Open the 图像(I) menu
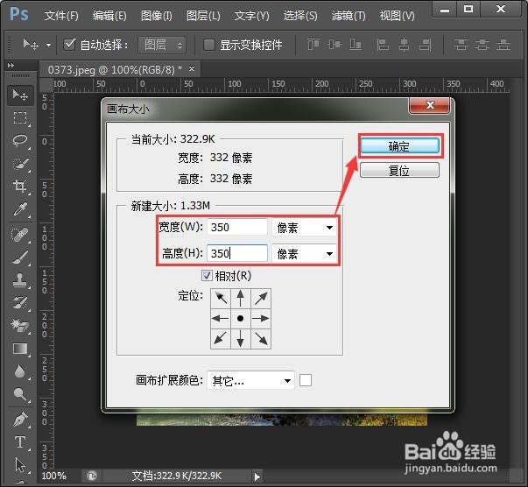The image size is (528, 487). pyautogui.click(x=156, y=16)
